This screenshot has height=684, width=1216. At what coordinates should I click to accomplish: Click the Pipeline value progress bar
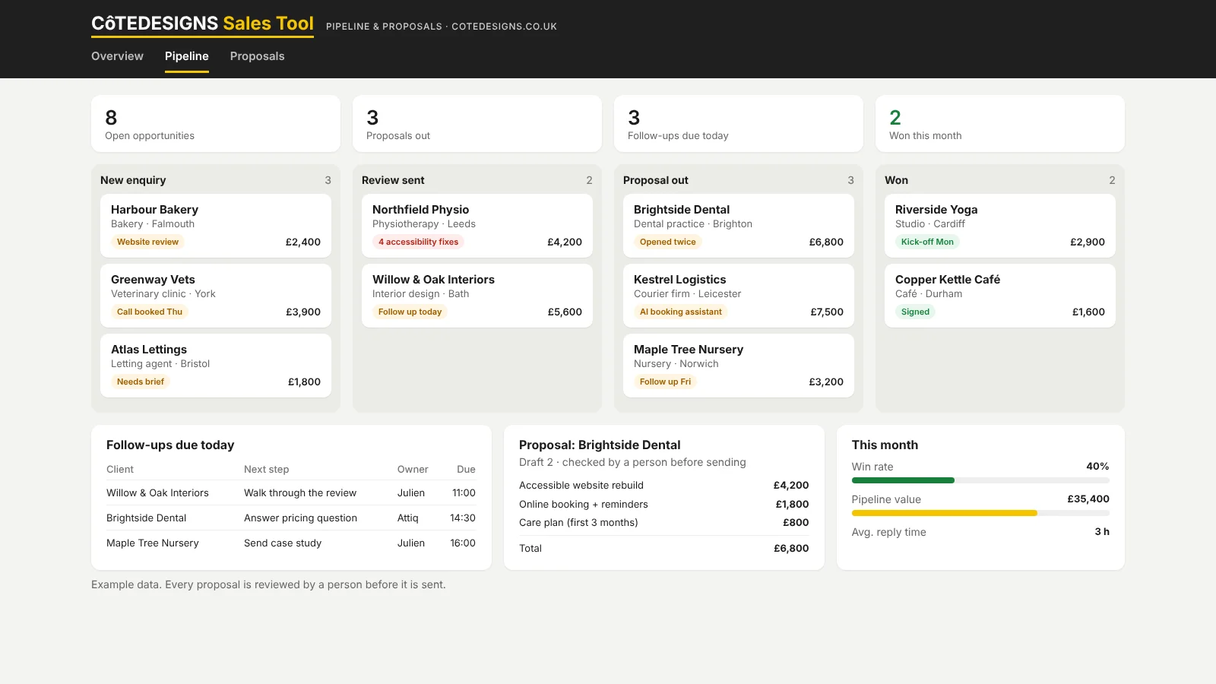[x=980, y=513]
